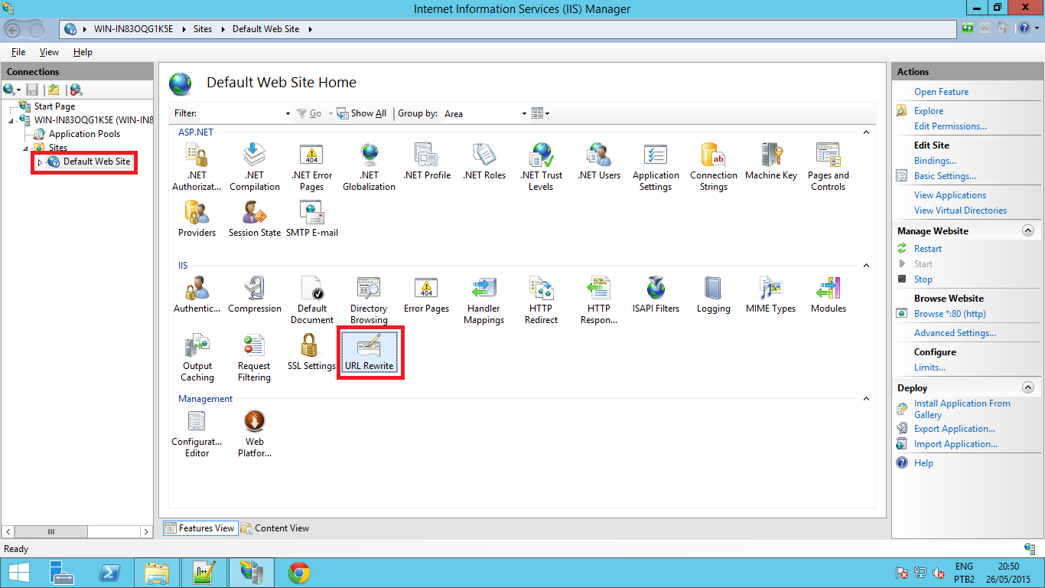Viewport: 1045px width, 588px height.
Task: Open Pages and Controls feature
Action: (828, 166)
